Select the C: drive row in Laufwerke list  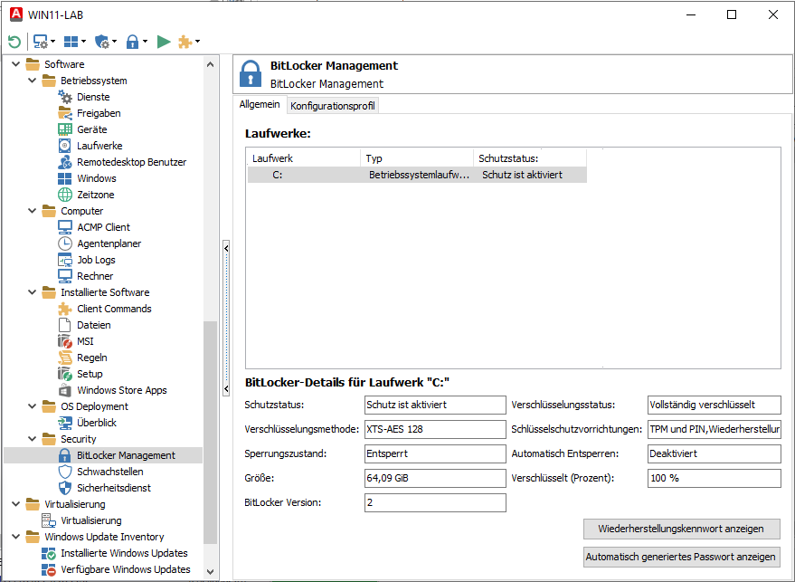(x=417, y=175)
